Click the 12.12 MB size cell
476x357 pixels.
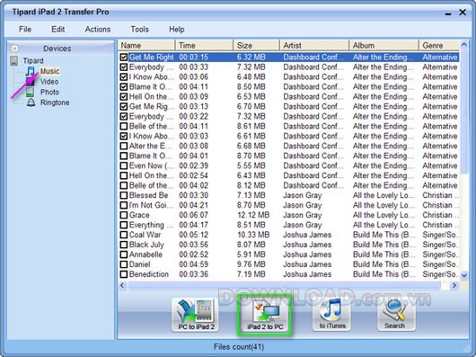[253, 215]
